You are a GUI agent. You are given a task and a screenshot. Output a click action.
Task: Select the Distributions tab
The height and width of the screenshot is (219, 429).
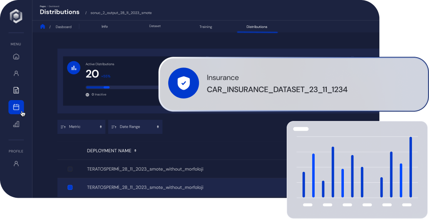click(257, 27)
